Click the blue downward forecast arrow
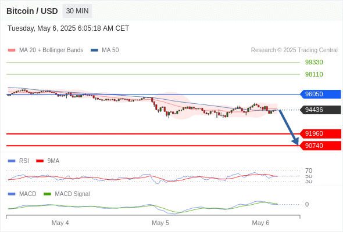The image size is (343, 232). point(289,128)
